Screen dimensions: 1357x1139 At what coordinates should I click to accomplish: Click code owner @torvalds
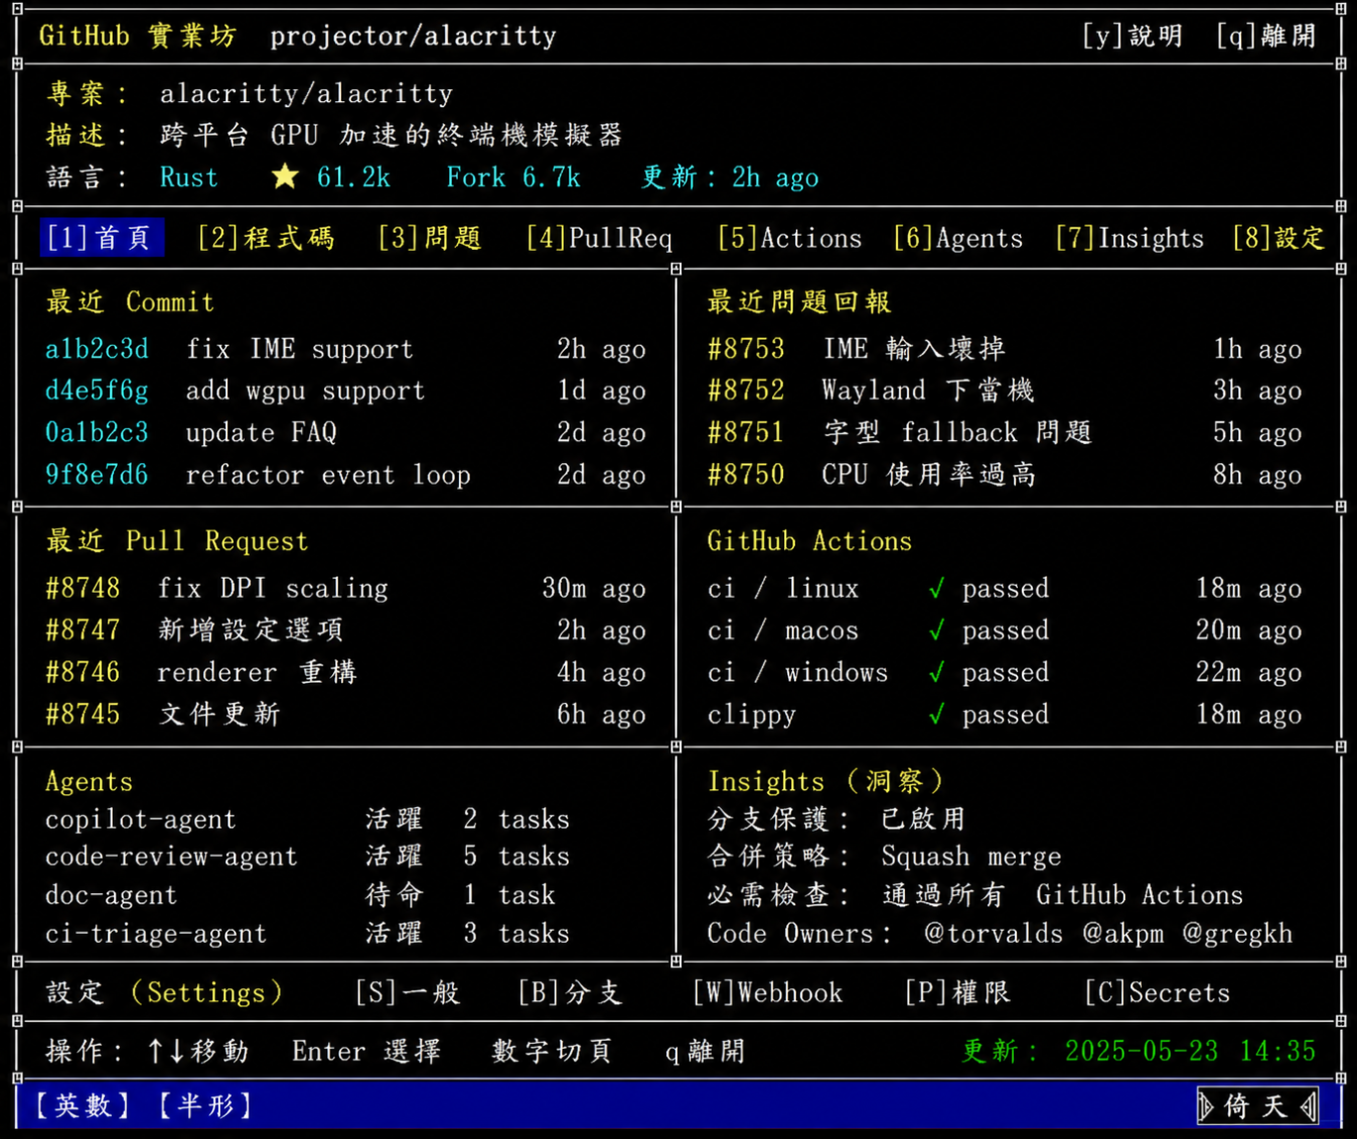click(993, 934)
